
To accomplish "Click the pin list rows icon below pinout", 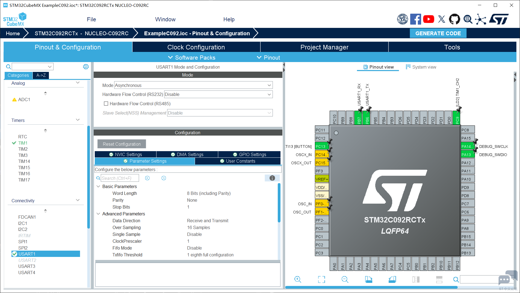I will click(x=439, y=279).
